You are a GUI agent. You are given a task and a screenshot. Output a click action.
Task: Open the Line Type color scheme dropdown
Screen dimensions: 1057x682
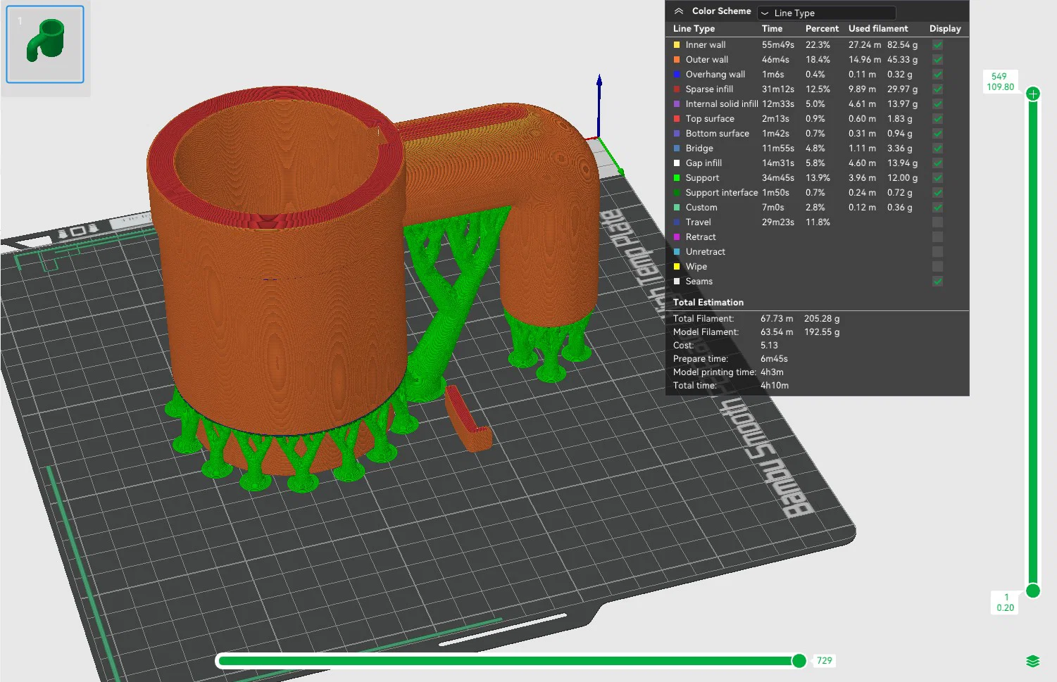pyautogui.click(x=826, y=13)
